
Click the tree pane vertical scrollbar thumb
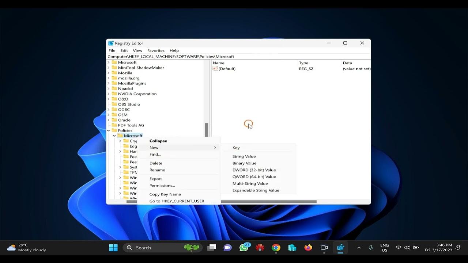(x=206, y=129)
